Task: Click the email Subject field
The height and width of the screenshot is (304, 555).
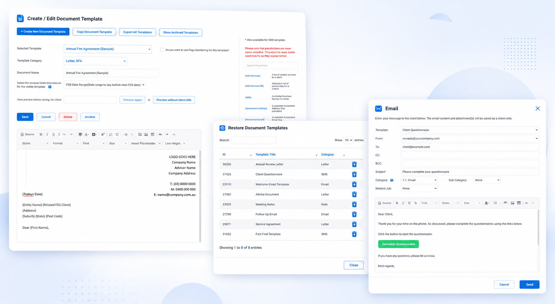Action: pos(470,172)
